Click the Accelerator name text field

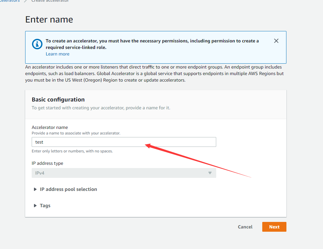[124, 142]
